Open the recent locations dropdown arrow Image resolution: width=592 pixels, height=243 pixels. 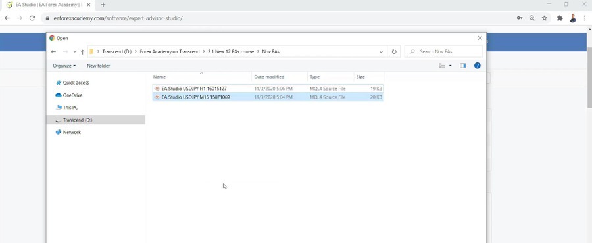pyautogui.click(x=75, y=52)
